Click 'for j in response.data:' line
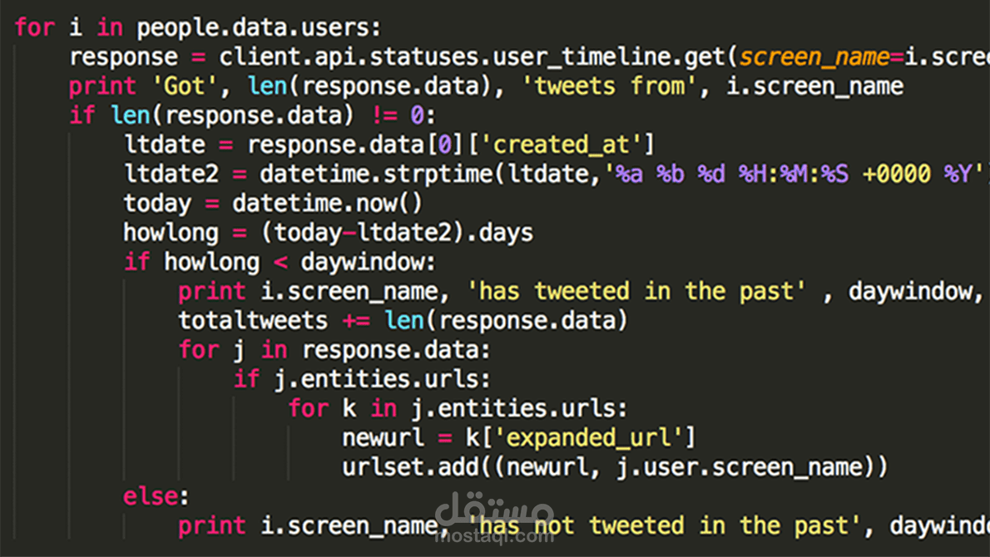This screenshot has width=990, height=557. [334, 350]
